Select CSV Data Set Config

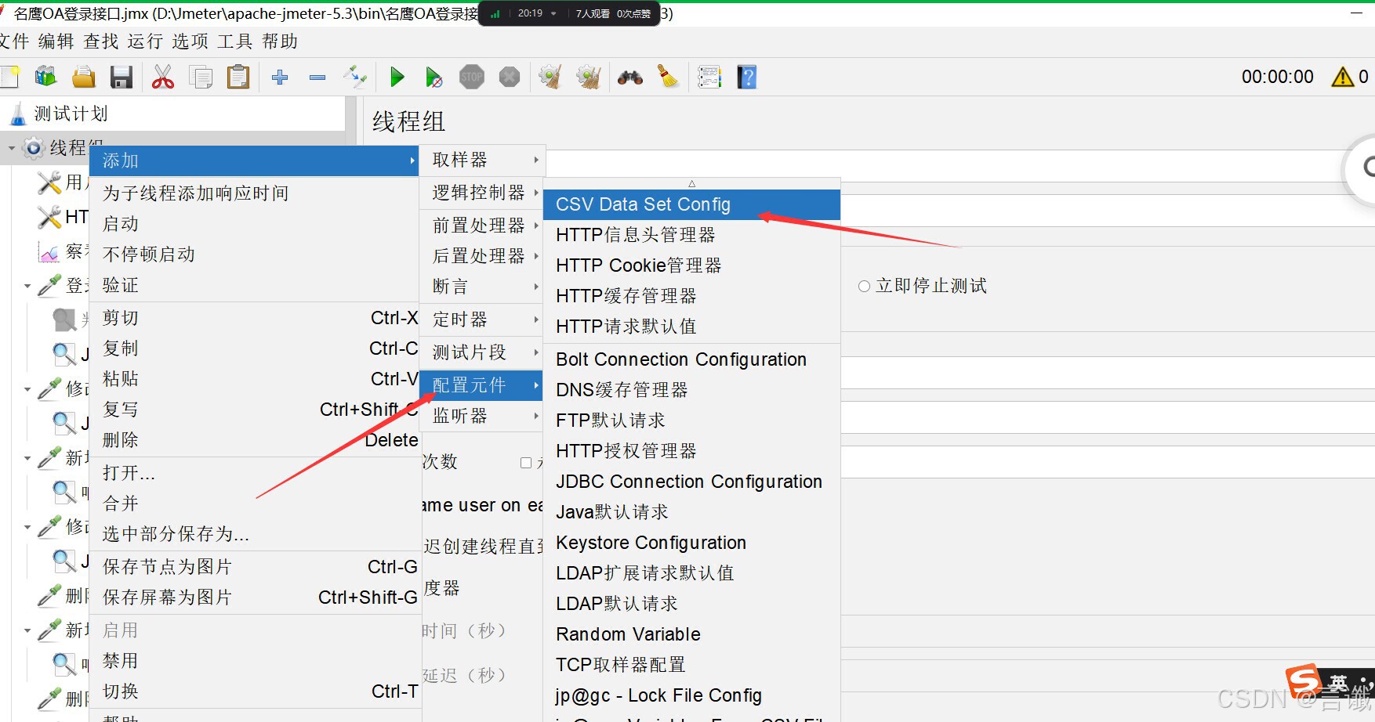coord(691,204)
